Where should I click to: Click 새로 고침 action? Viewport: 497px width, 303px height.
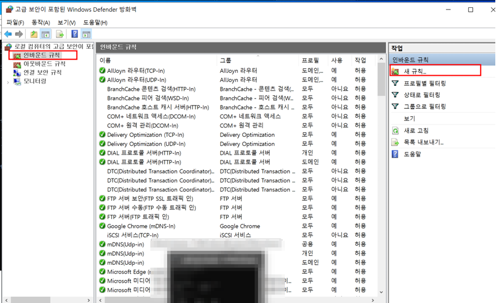416,131
